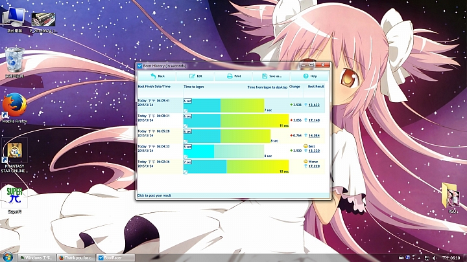Print the boot history

(233, 76)
